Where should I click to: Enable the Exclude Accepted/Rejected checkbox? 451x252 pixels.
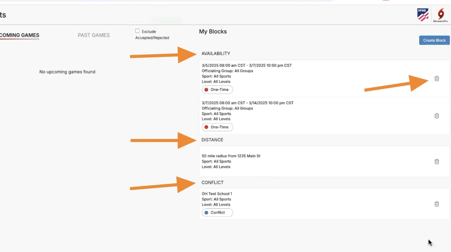(137, 31)
